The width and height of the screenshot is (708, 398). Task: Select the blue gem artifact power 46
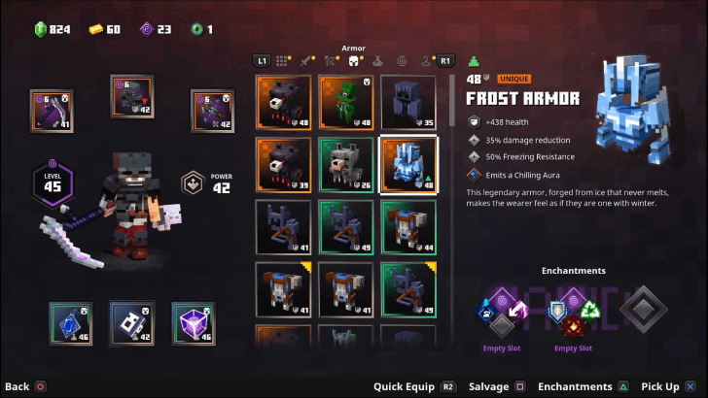coord(70,323)
